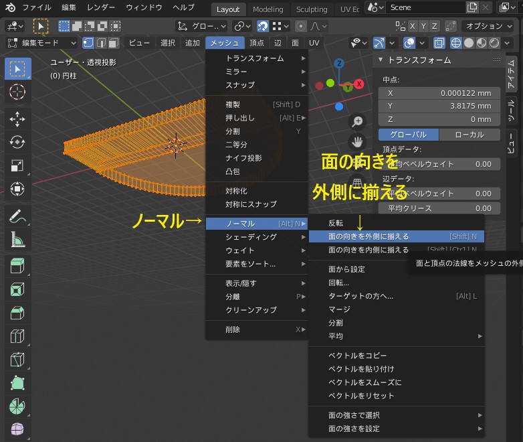523x442 pixels.
Task: Switch to wireframe shading
Action: click(x=456, y=43)
